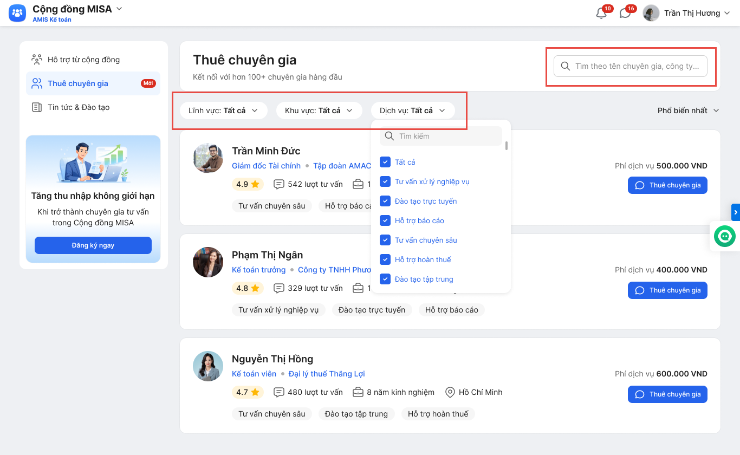The height and width of the screenshot is (455, 740).
Task: Click the Cộng đồng MISA logo icon
Action: pos(17,13)
